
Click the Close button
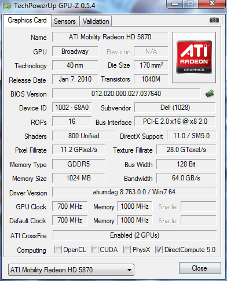click(x=200, y=268)
